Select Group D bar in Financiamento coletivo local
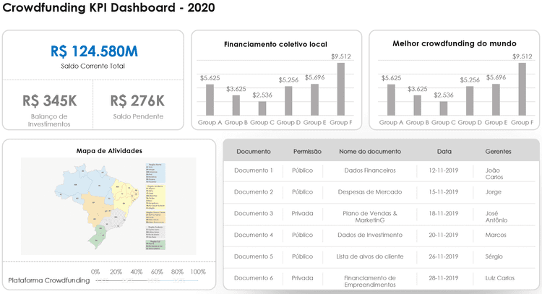 288,101
